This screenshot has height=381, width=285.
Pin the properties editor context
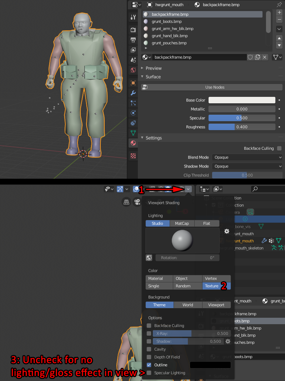click(279, 5)
